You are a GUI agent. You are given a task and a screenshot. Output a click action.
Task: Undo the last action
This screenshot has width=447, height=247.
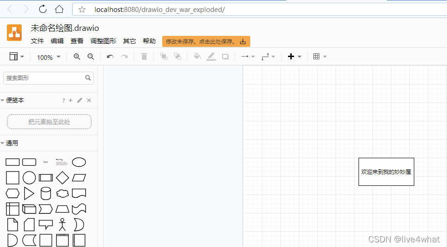point(110,57)
